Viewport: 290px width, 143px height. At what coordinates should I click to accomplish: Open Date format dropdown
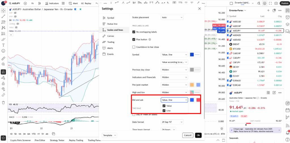(x=172, y=122)
